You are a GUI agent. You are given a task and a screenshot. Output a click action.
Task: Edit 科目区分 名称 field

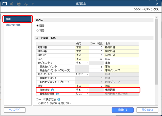pyautogui.click(x=122, y=55)
